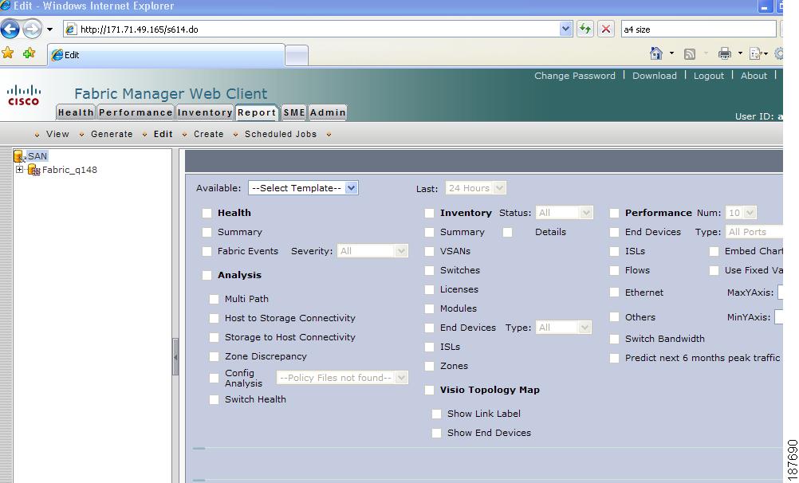Open the Performance Num dropdown
This screenshot has height=483, width=799.
click(741, 213)
